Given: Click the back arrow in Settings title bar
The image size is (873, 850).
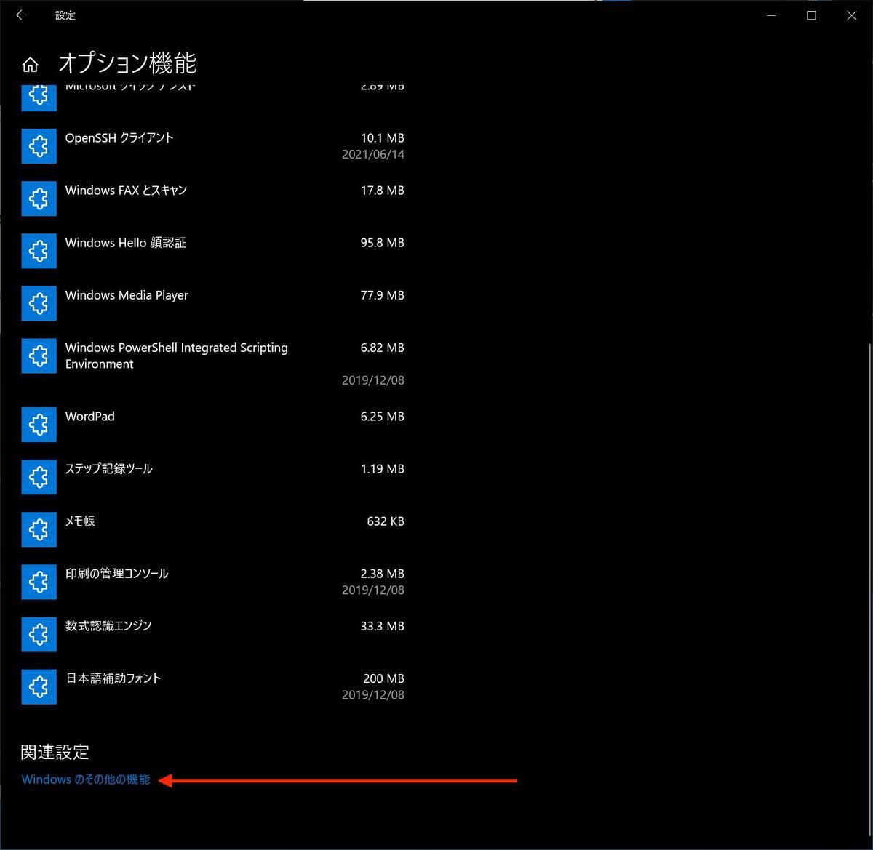Looking at the screenshot, I should coord(21,15).
